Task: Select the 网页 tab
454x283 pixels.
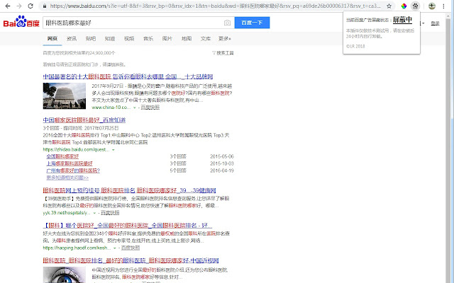Action: click(52, 38)
